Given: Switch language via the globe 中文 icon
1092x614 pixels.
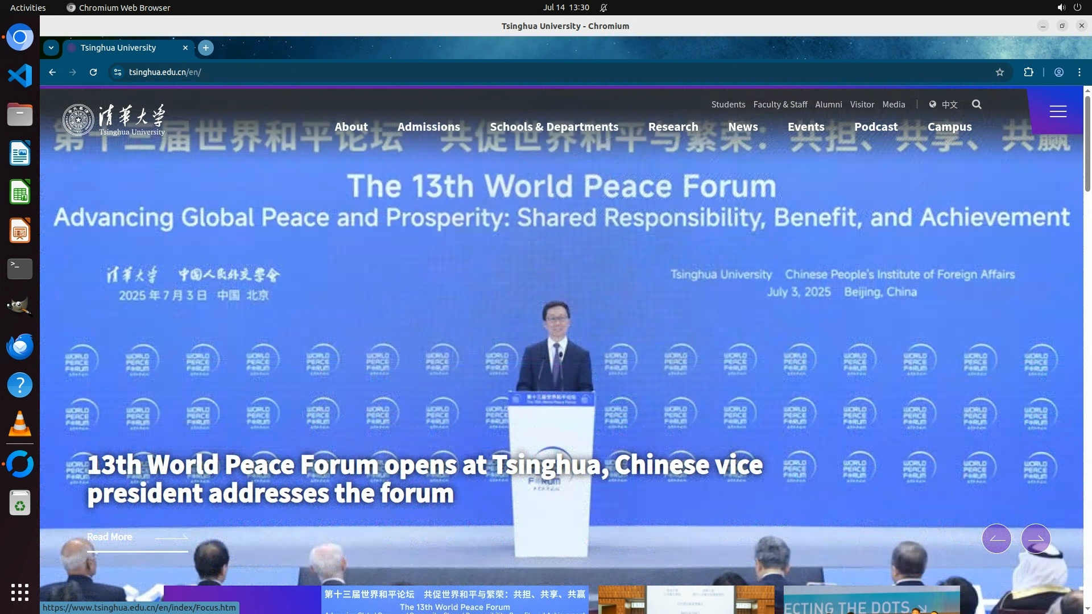Looking at the screenshot, I should [x=943, y=105].
